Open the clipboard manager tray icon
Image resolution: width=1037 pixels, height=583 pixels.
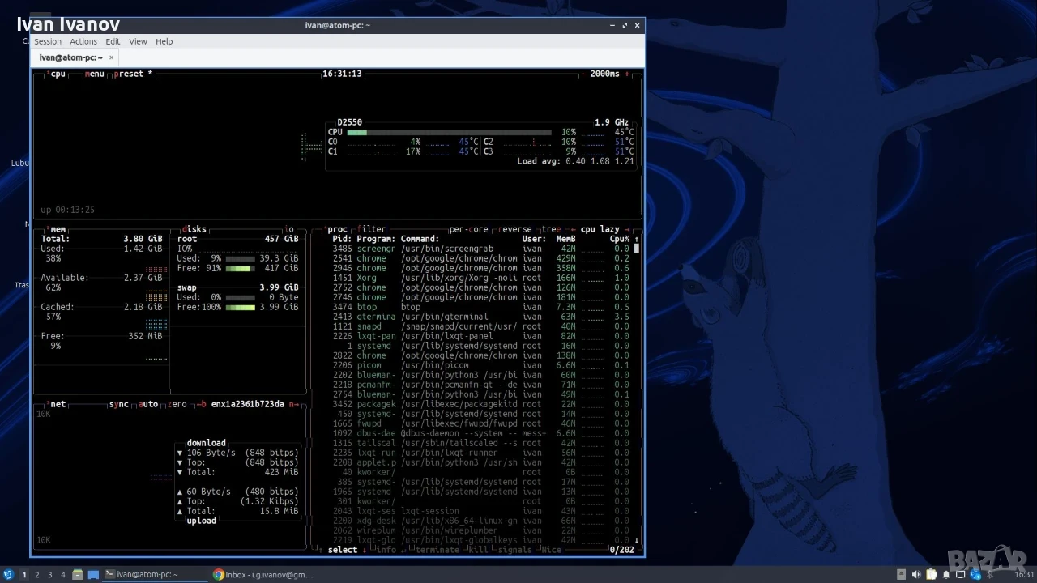[932, 575]
